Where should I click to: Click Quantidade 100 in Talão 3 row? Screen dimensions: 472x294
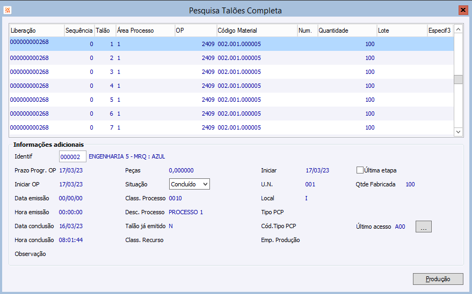[x=370, y=72]
